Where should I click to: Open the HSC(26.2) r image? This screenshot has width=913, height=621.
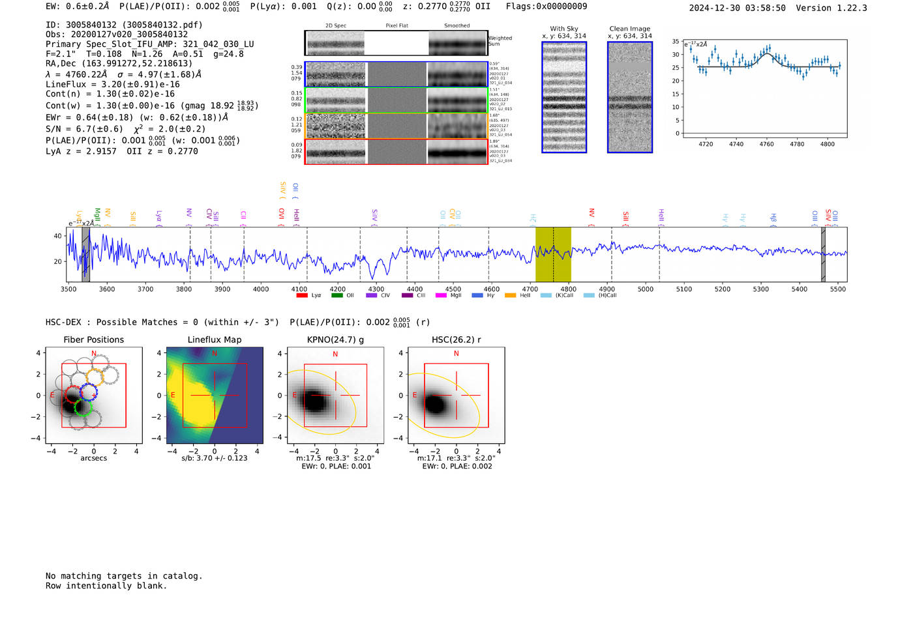point(456,395)
